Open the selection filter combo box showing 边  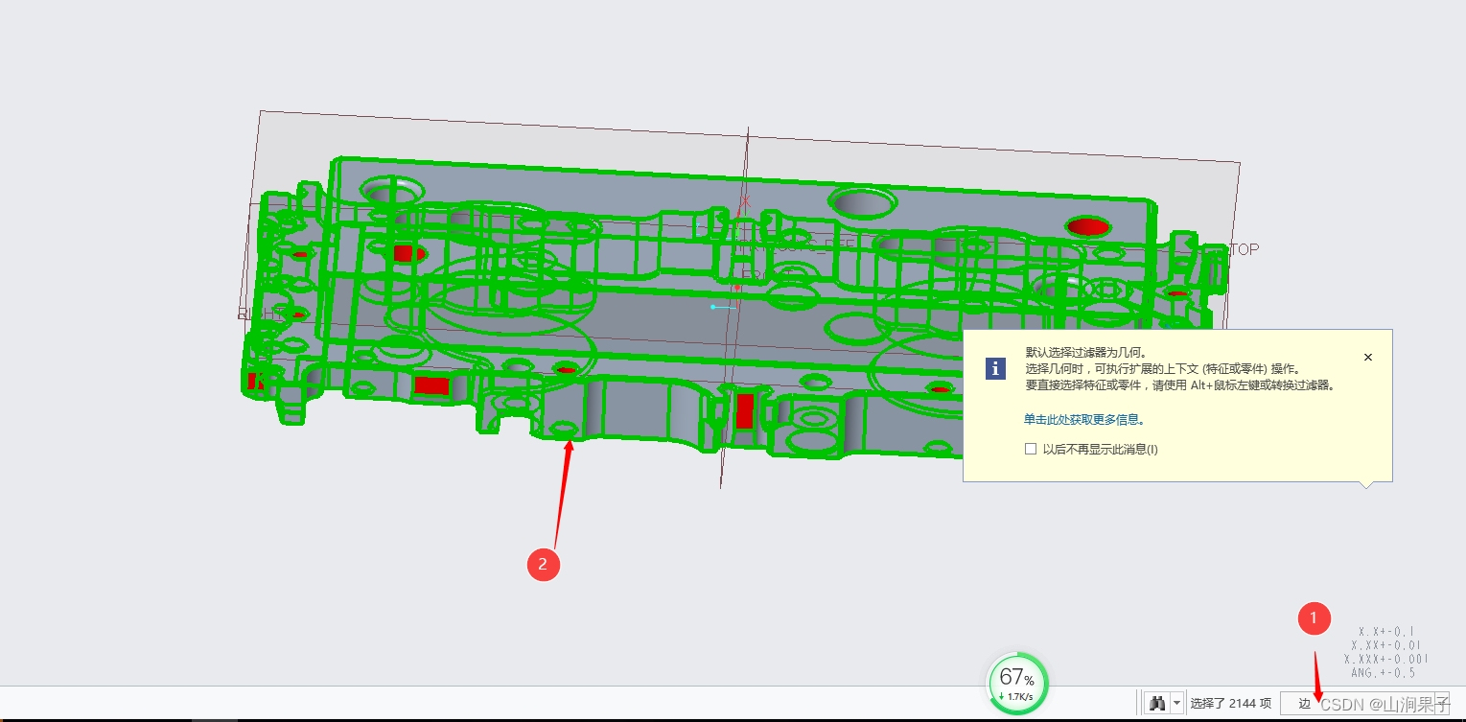1366,703
